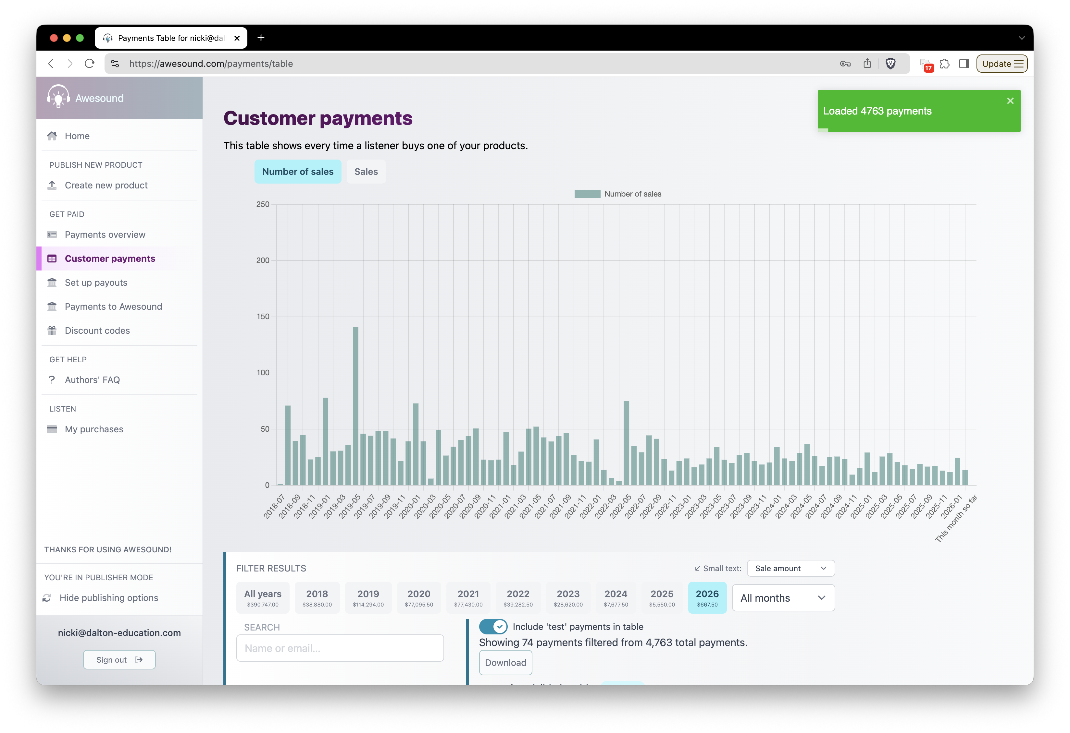Click the Brave shields lion icon

coord(890,64)
